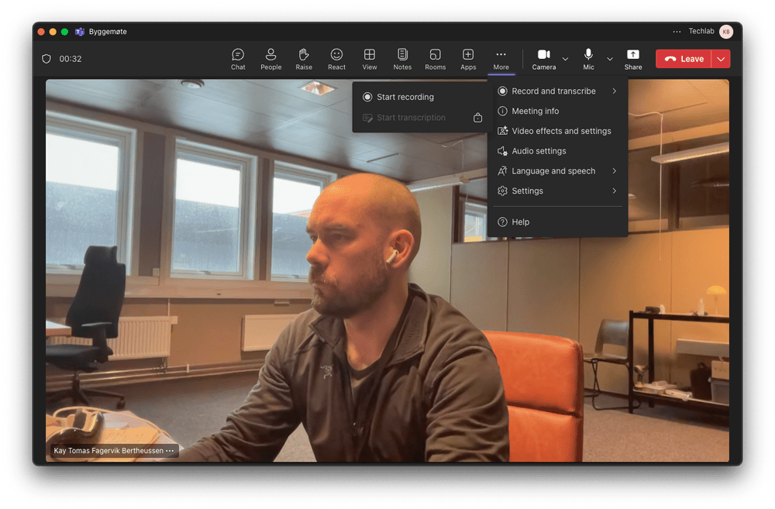Open Video effects and settings
775x509 pixels.
557,131
